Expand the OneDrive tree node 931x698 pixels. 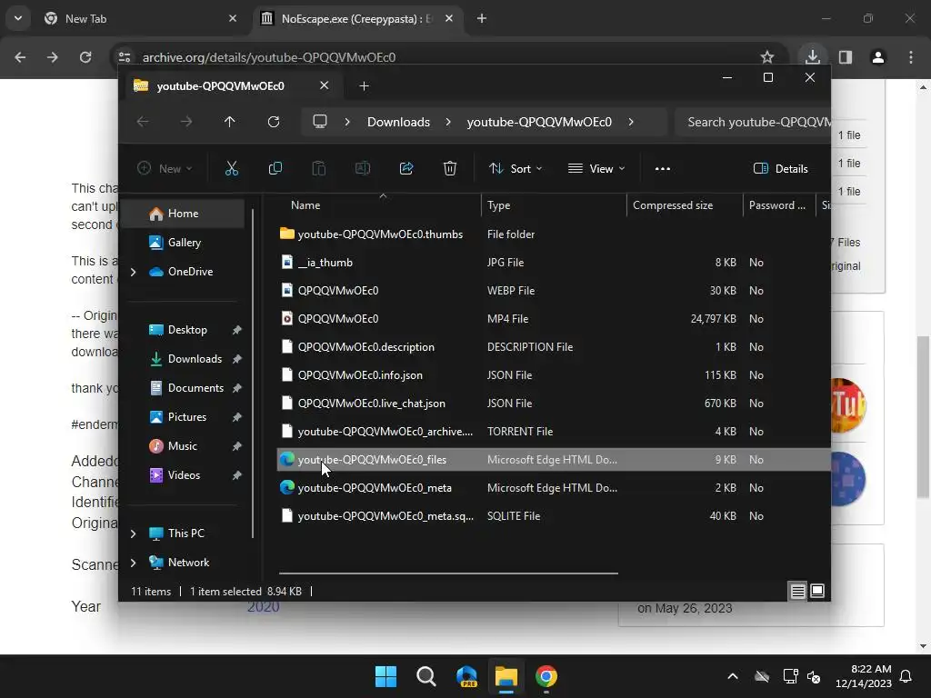click(133, 271)
